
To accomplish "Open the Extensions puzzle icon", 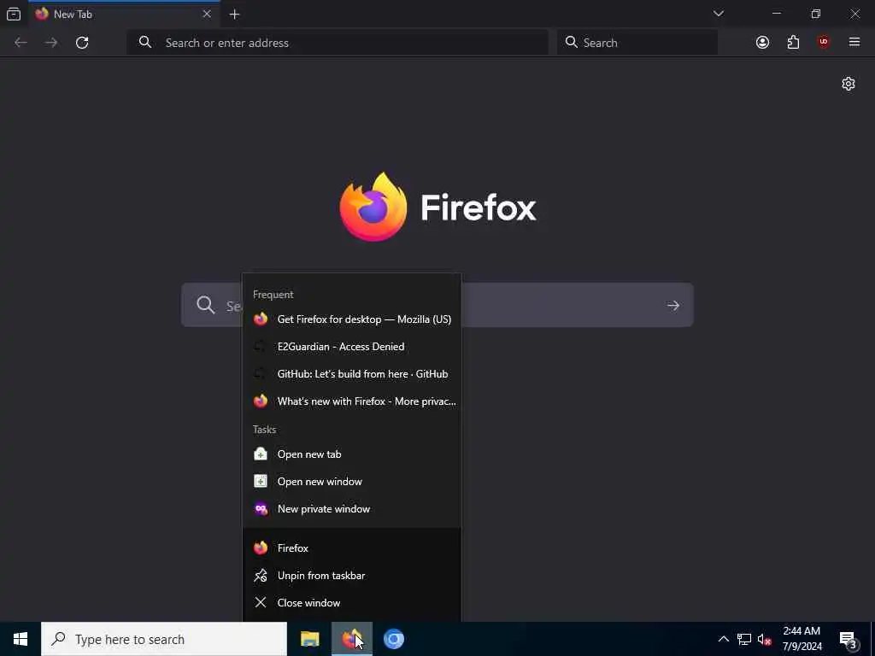I will pyautogui.click(x=793, y=43).
